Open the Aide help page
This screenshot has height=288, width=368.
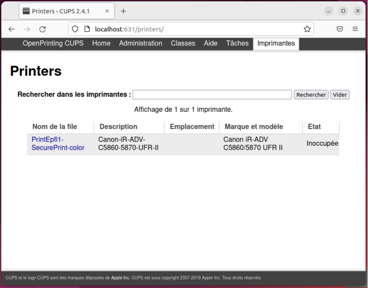point(211,43)
